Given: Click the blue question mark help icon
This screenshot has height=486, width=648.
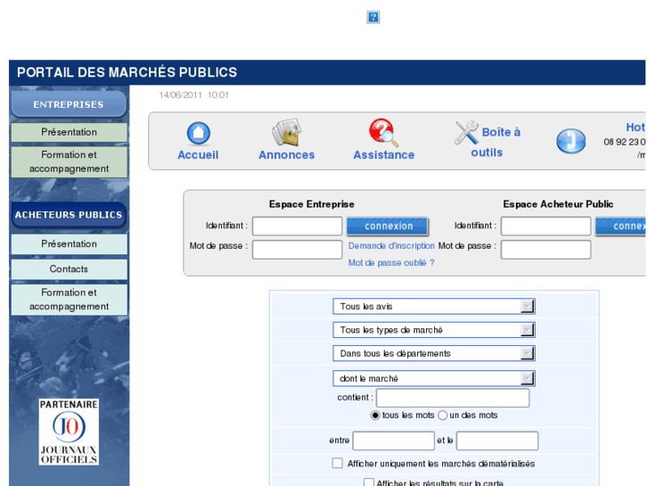Looking at the screenshot, I should pyautogui.click(x=373, y=17).
